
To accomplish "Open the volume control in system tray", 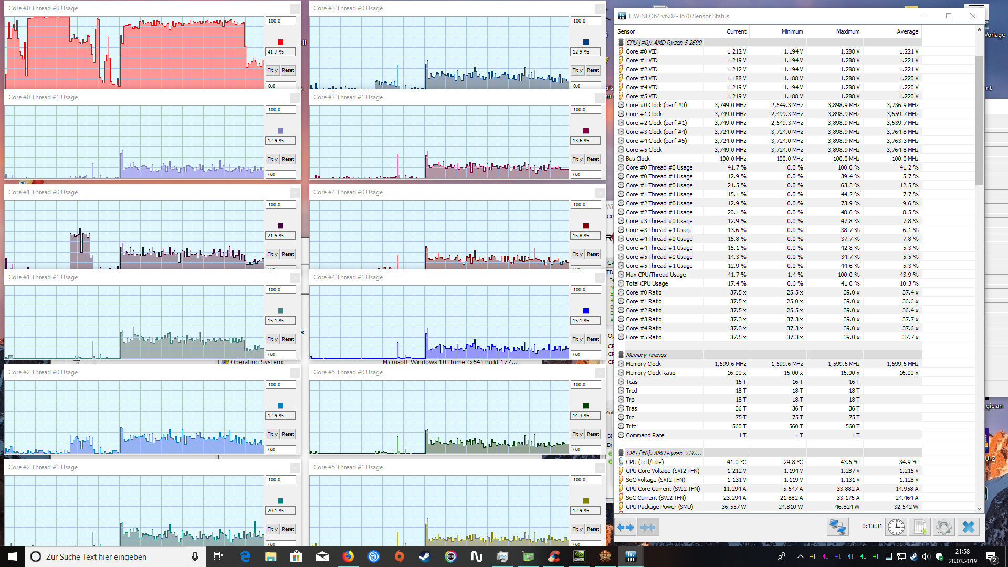I will [x=926, y=556].
